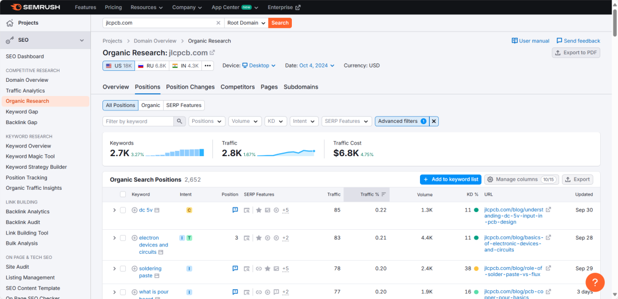Open the Root Domain dropdown
This screenshot has width=618, height=299.
246,23
